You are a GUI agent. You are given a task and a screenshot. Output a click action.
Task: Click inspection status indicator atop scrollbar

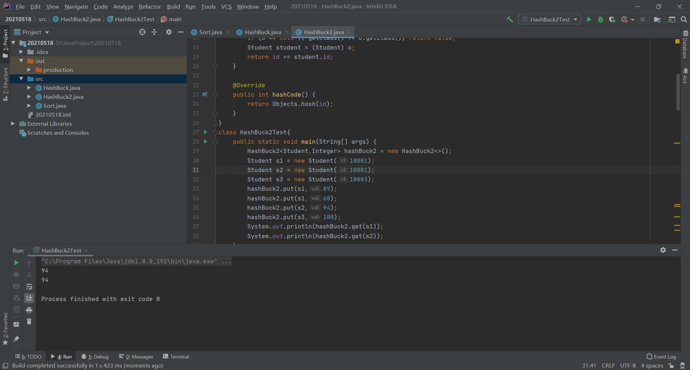pyautogui.click(x=677, y=41)
